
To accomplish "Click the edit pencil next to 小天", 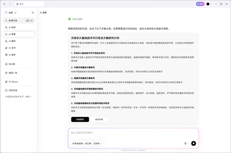I will pos(16,13).
